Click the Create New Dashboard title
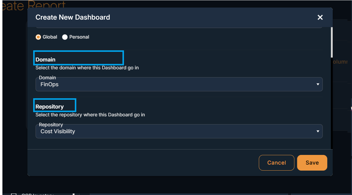Screen dimensions: 352x195 (73, 17)
